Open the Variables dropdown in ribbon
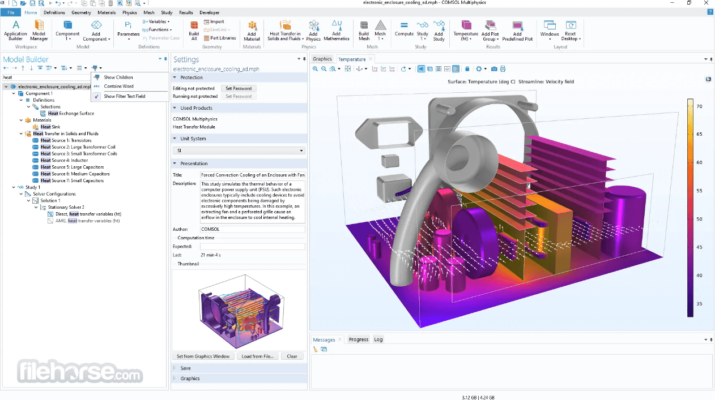 pyautogui.click(x=156, y=21)
